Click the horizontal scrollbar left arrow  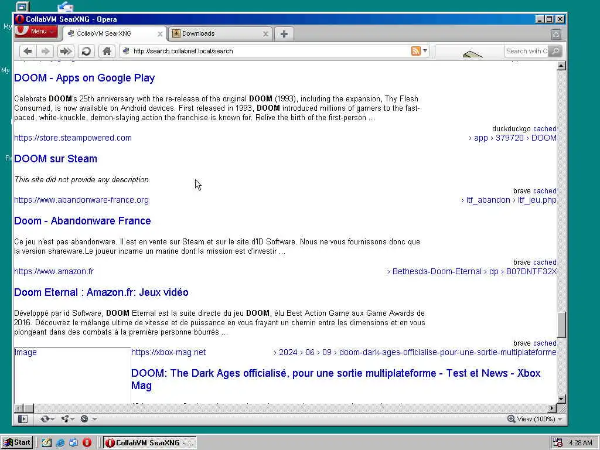pyautogui.click(x=19, y=408)
